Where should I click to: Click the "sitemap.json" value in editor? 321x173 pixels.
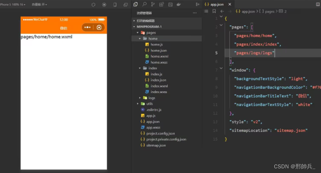pos(291,130)
